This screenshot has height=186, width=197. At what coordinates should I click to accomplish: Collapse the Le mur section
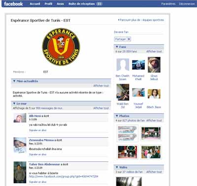tap(14, 103)
